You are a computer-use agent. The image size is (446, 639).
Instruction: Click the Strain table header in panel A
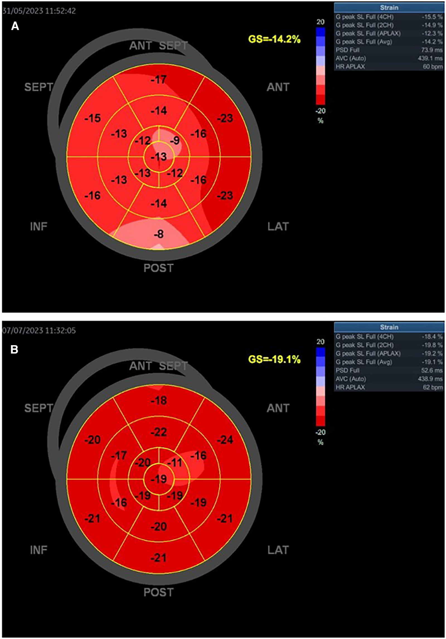[389, 8]
